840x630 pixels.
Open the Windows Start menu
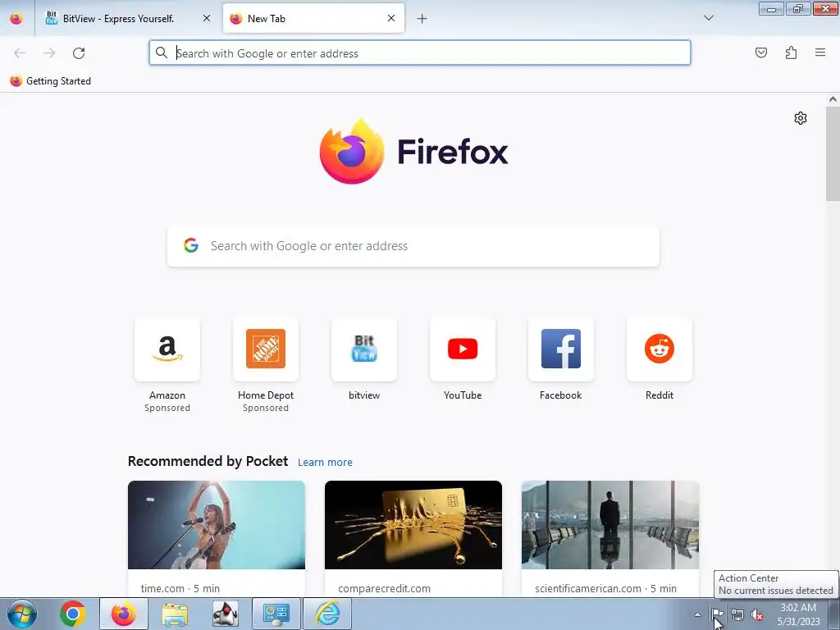22,614
